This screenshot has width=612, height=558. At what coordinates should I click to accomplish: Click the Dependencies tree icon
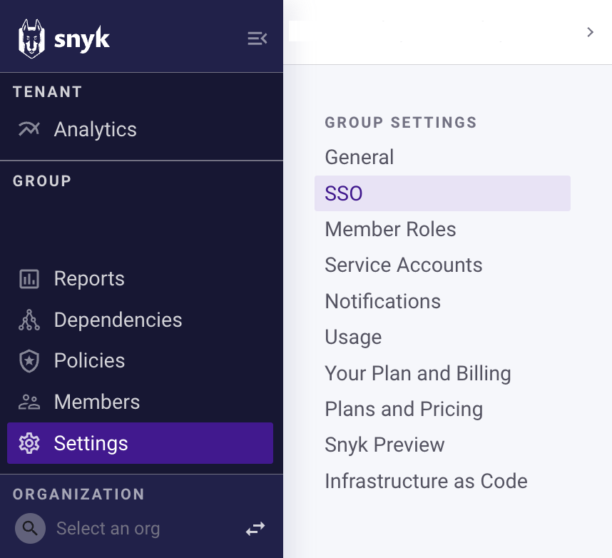29,320
